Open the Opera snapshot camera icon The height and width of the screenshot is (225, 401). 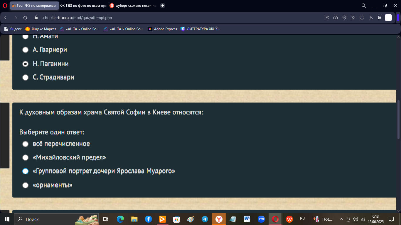336,18
